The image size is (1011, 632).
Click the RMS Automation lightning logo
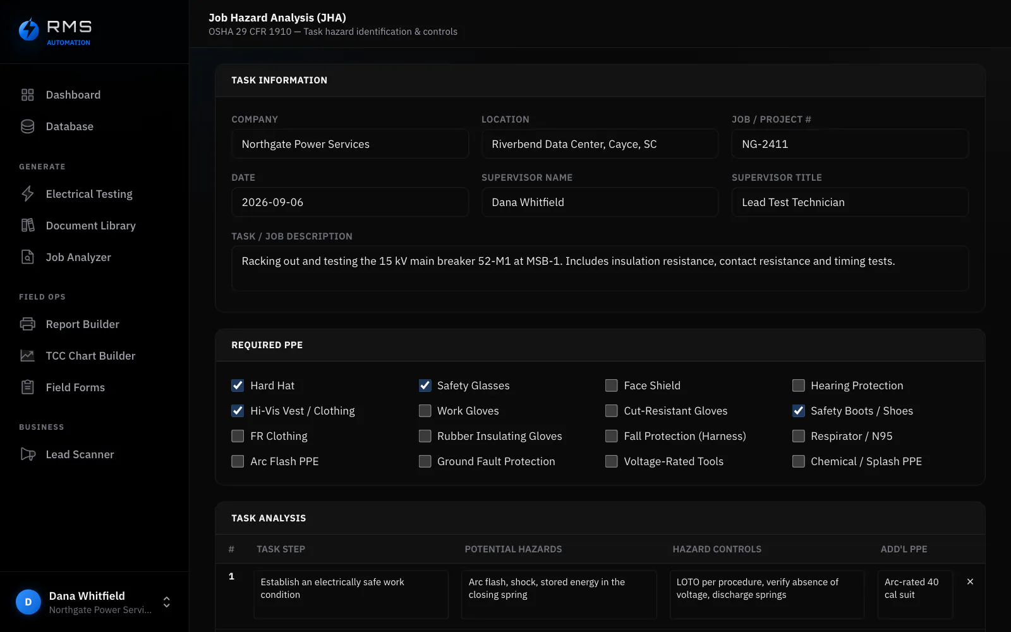click(x=28, y=29)
